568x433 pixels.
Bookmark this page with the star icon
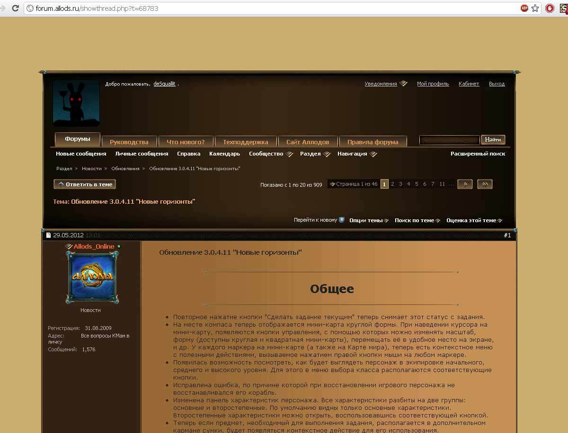[x=535, y=8]
